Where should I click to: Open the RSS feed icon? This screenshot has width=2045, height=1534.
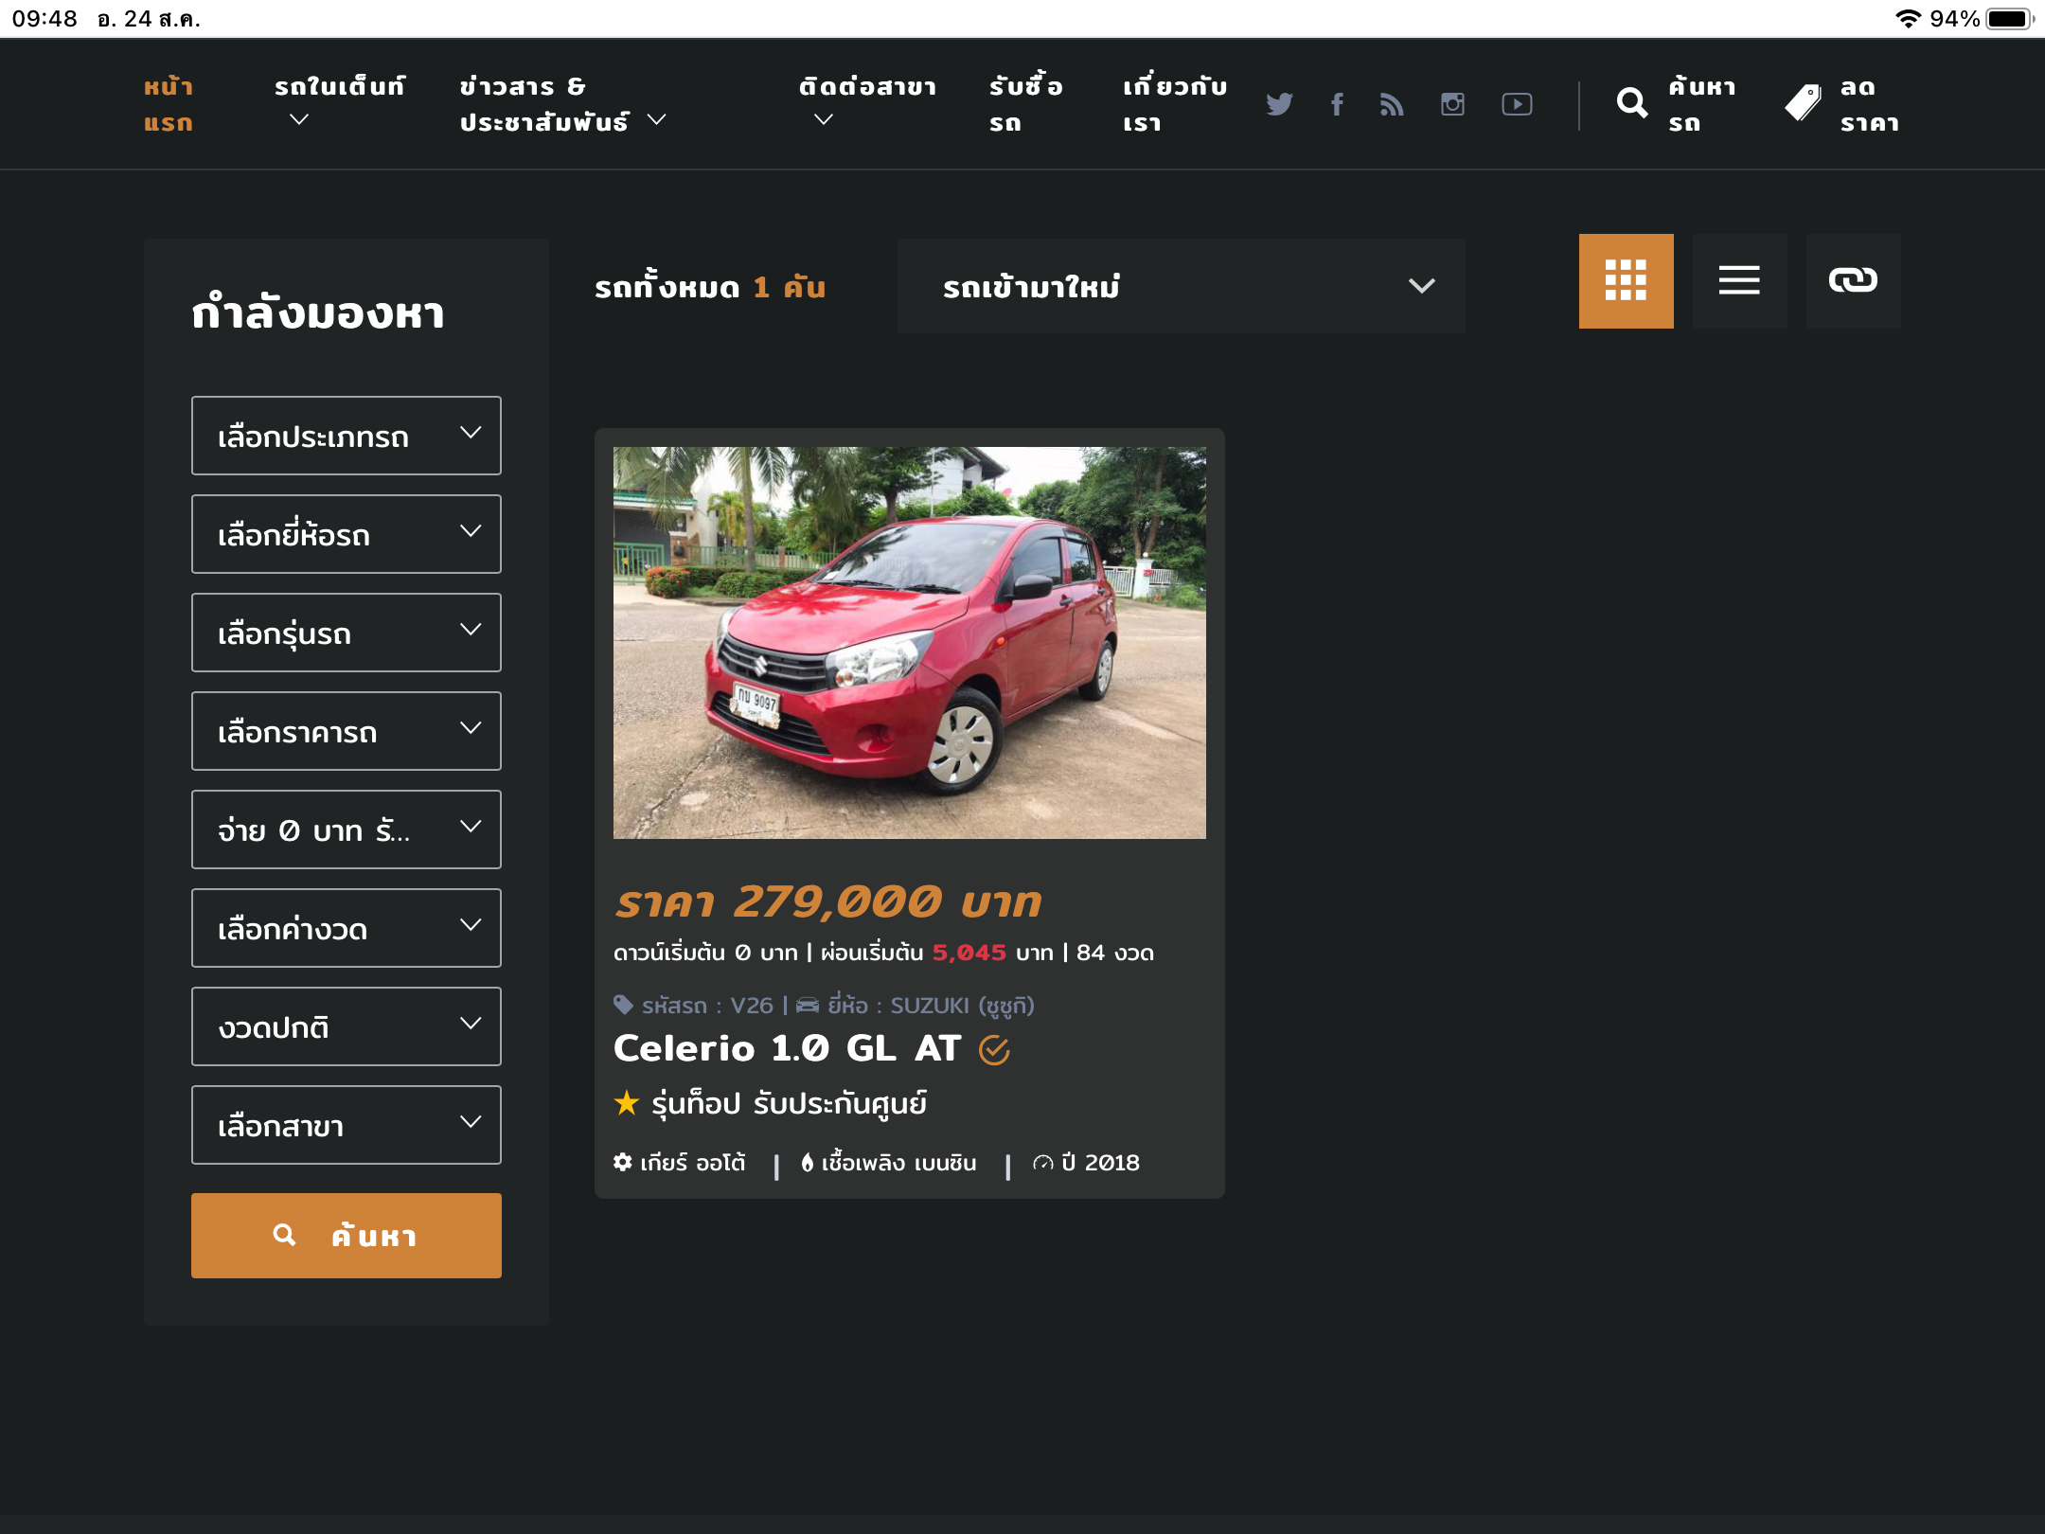point(1392,104)
